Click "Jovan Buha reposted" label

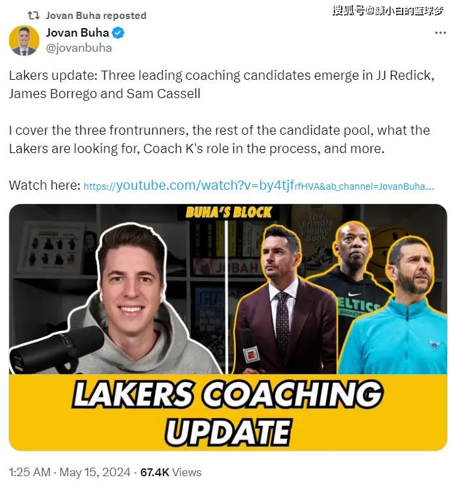pyautogui.click(x=96, y=16)
